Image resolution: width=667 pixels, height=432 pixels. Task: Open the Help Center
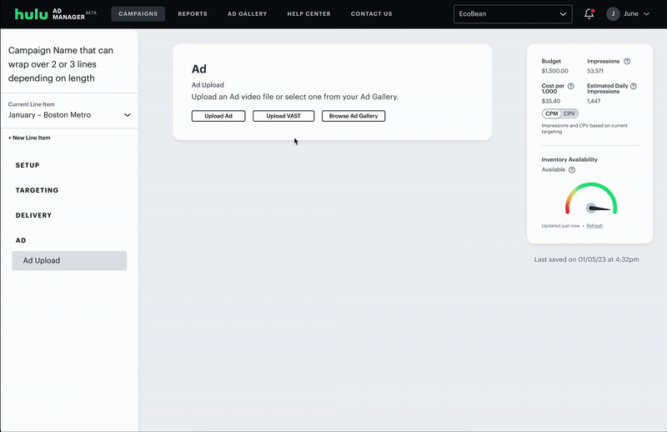click(x=308, y=13)
